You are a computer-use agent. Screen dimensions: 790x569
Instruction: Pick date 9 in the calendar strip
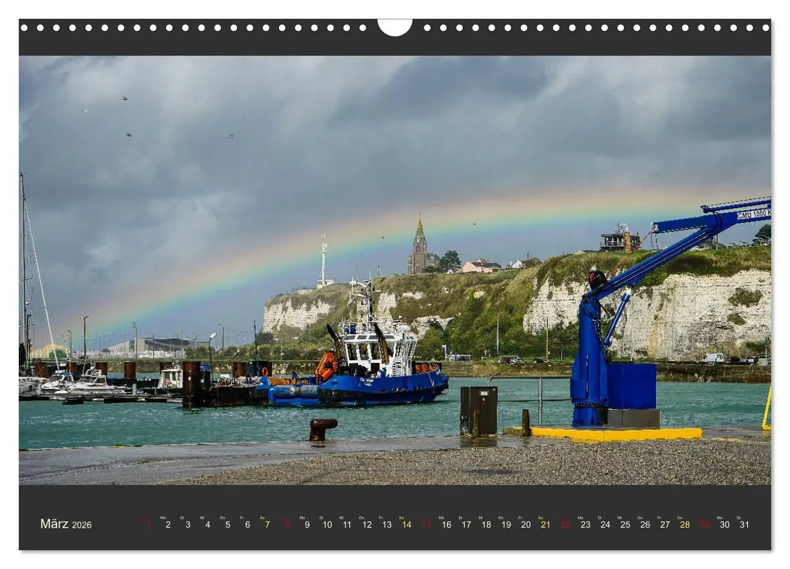[x=307, y=525]
